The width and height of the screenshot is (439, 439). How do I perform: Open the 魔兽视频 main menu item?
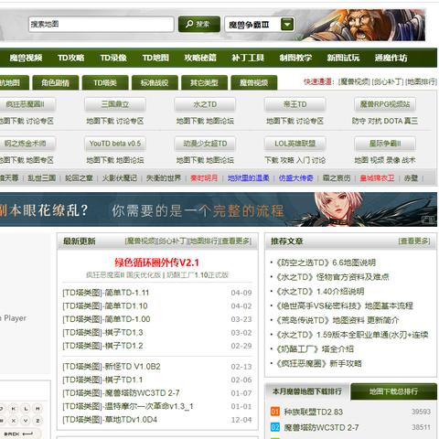[x=26, y=58]
